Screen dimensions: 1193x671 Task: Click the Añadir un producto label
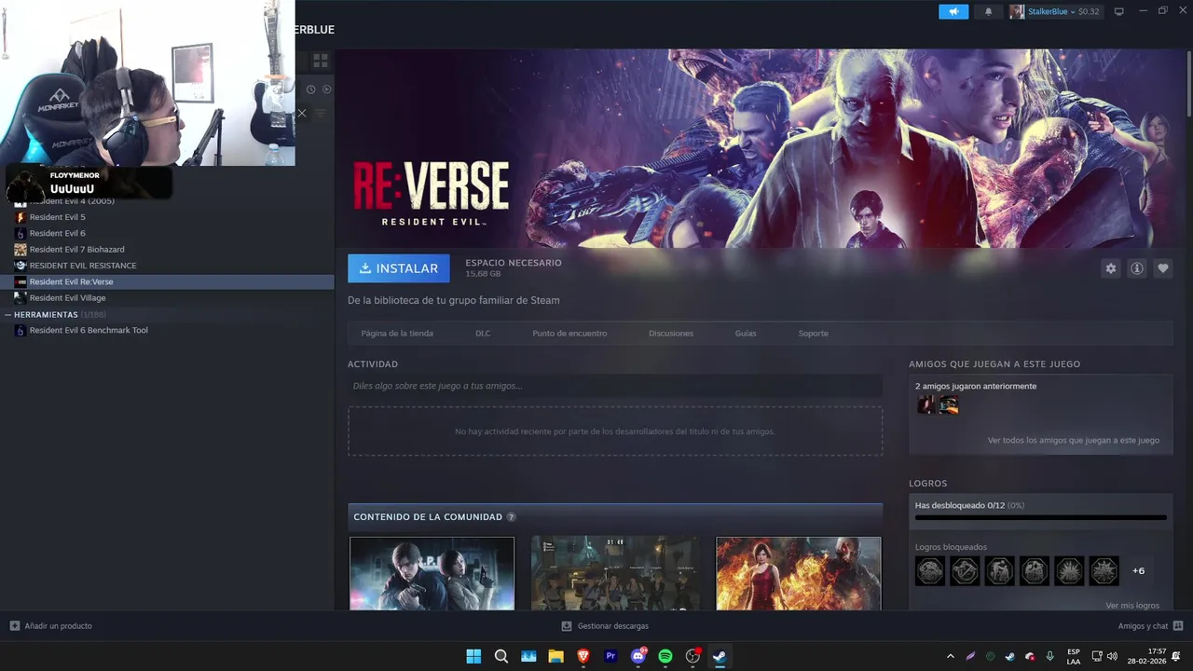click(58, 626)
